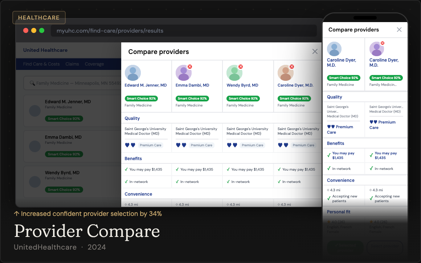Click Smart Choice 92% badge under Caroline Dyer desktop
421x263 pixels.
294,99
